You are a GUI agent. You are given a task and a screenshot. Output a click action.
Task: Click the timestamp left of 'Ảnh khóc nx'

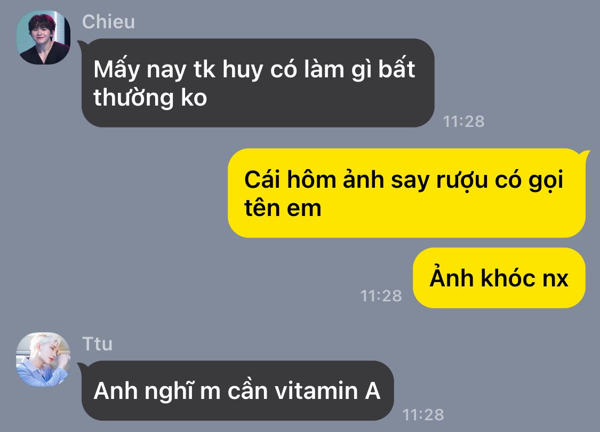(381, 296)
